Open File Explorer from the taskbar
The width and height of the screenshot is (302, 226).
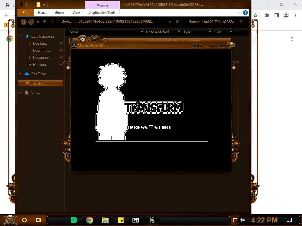coord(105,220)
